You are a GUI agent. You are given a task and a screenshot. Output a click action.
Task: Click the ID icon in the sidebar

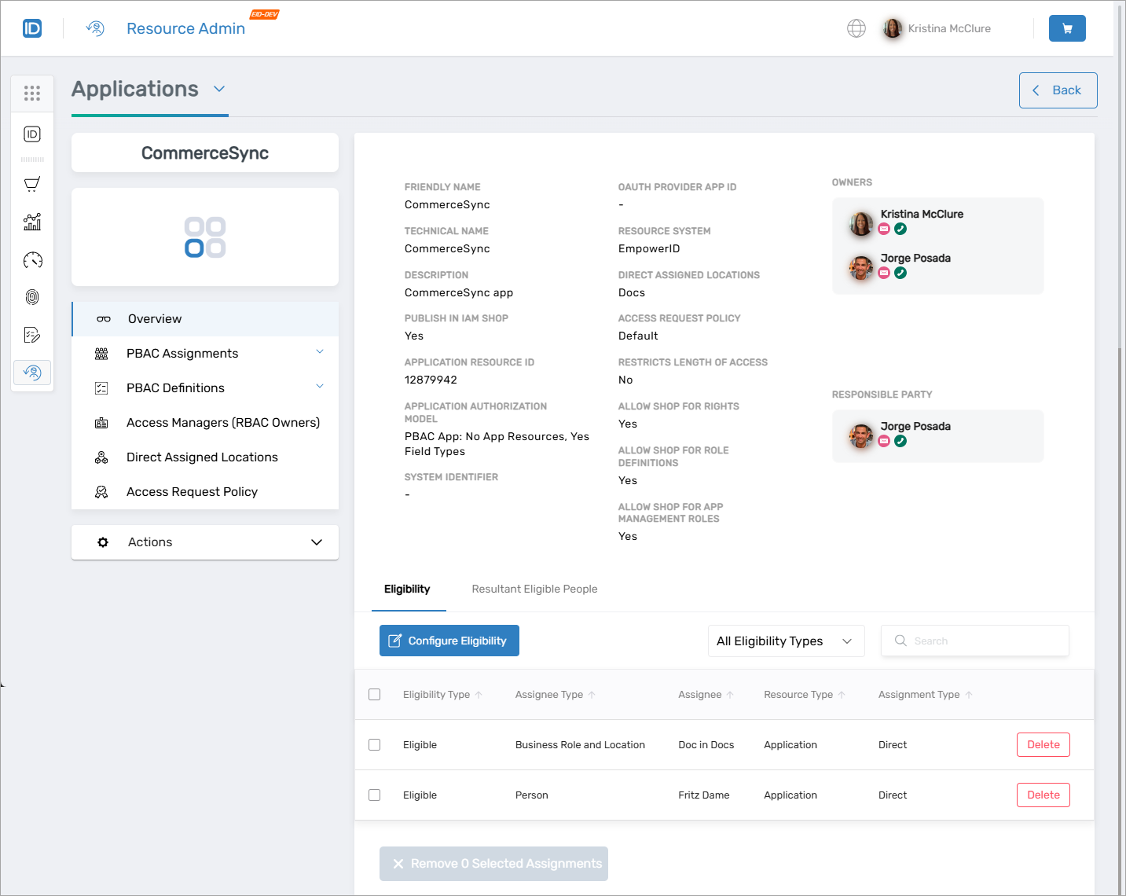(32, 134)
